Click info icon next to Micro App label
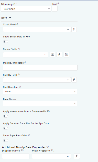 (x=14, y=4)
